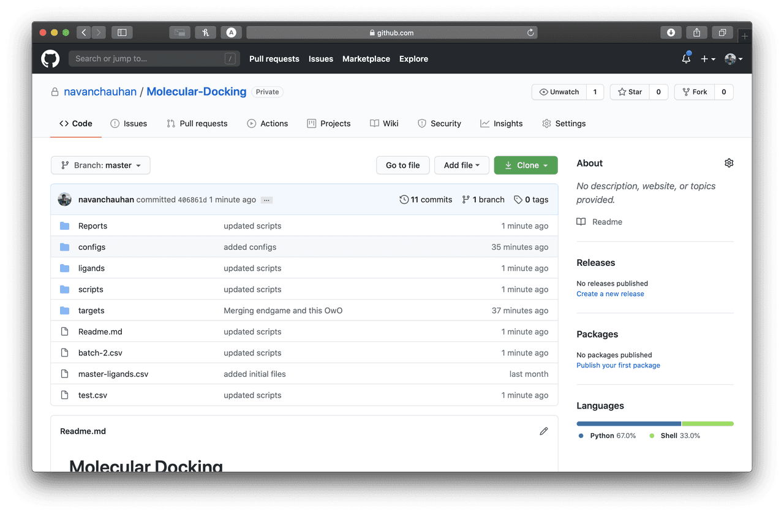The width and height of the screenshot is (784, 514).
Task: Click the Safari forward arrow
Action: (99, 32)
